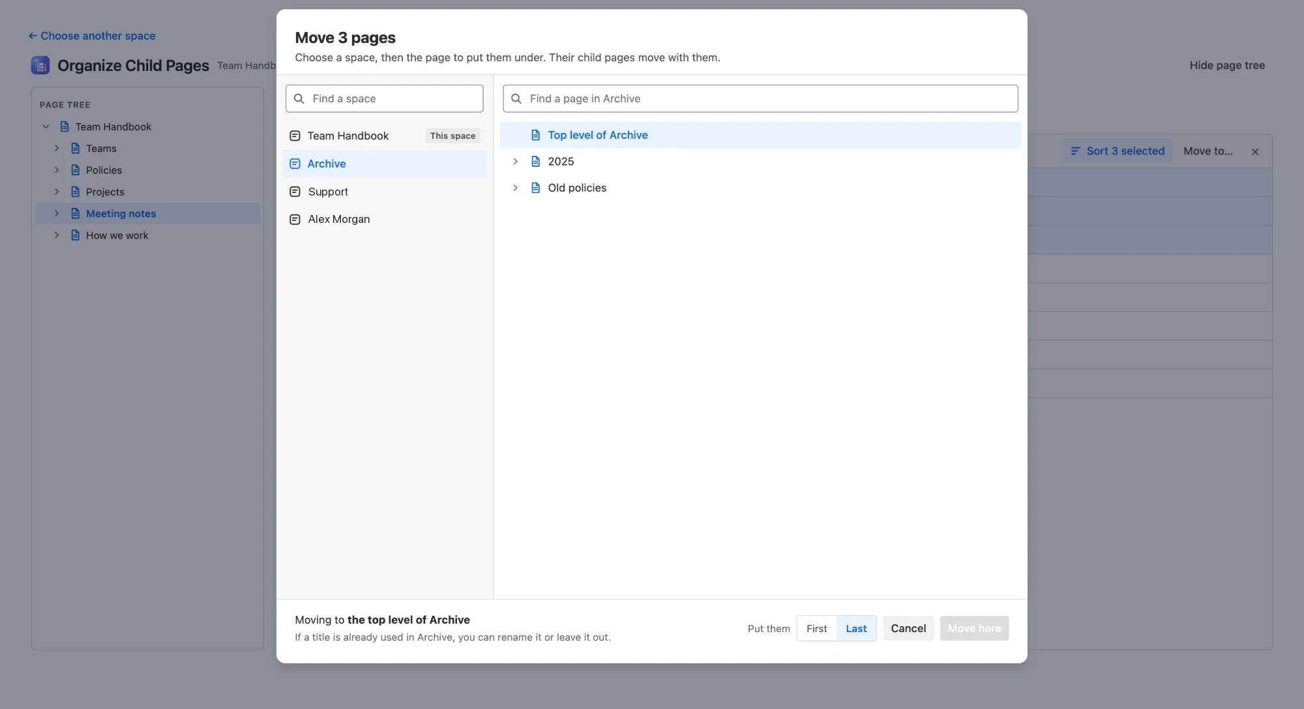Click the Cancel button
The width and height of the screenshot is (1304, 709).
[x=908, y=628]
